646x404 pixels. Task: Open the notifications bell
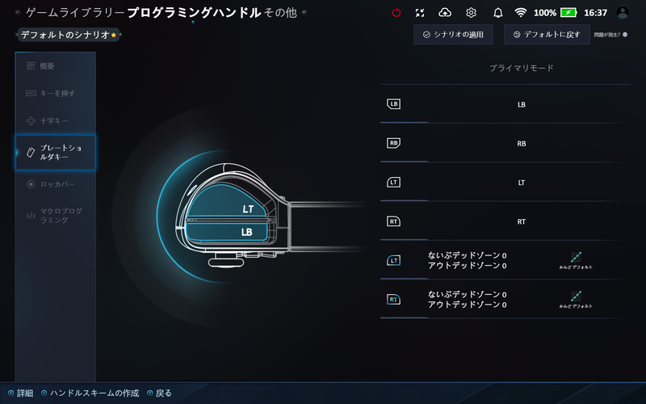[x=497, y=13]
